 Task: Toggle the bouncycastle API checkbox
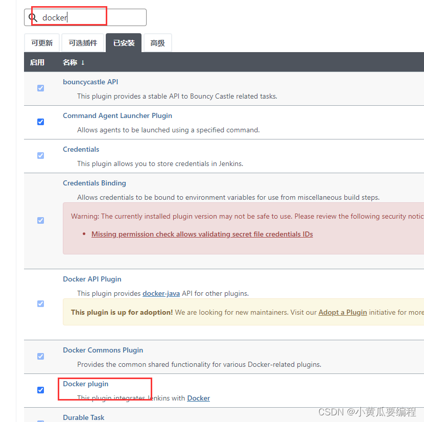coord(40,88)
